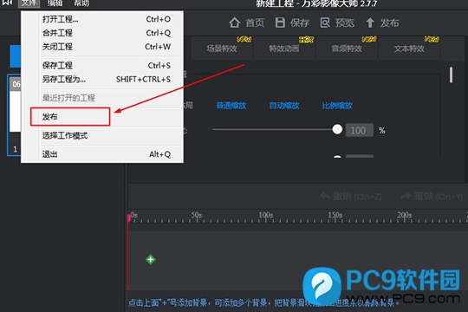Viewport: 468px width, 312px height.
Task: Click the 重做 (Ctrl+Y) redo button
Action: pos(432,196)
